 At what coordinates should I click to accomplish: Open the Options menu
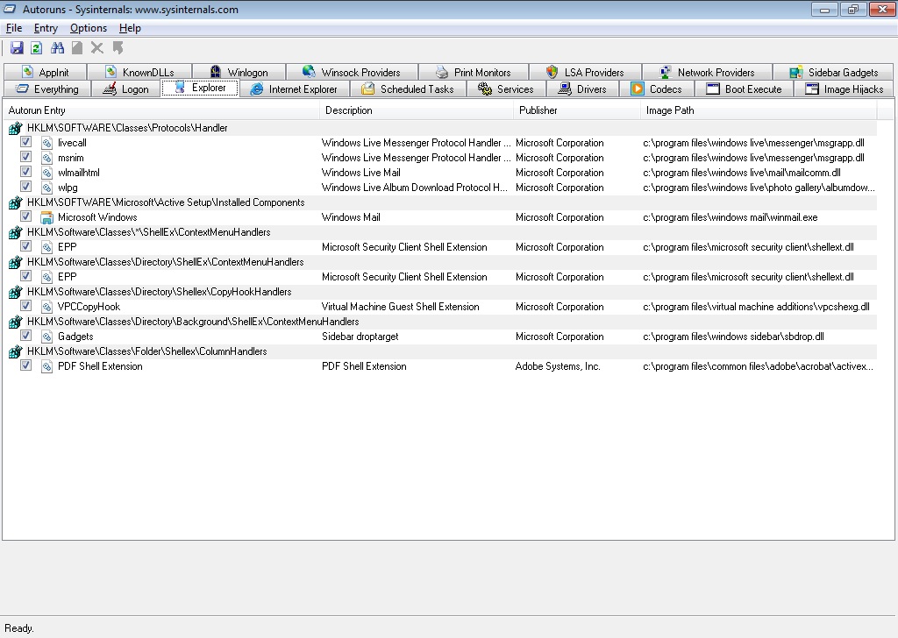point(89,28)
